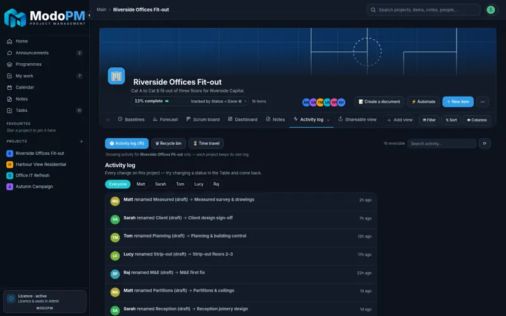Open the Notes page in the sidebar
This screenshot has width=506, height=316.
44,99
